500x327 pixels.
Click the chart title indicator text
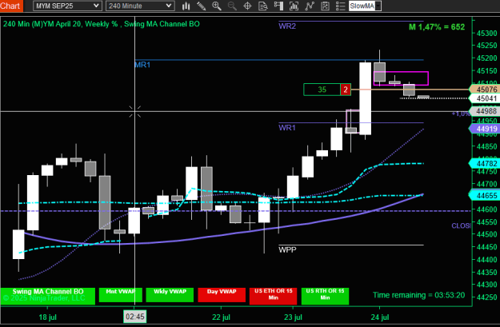coord(102,24)
